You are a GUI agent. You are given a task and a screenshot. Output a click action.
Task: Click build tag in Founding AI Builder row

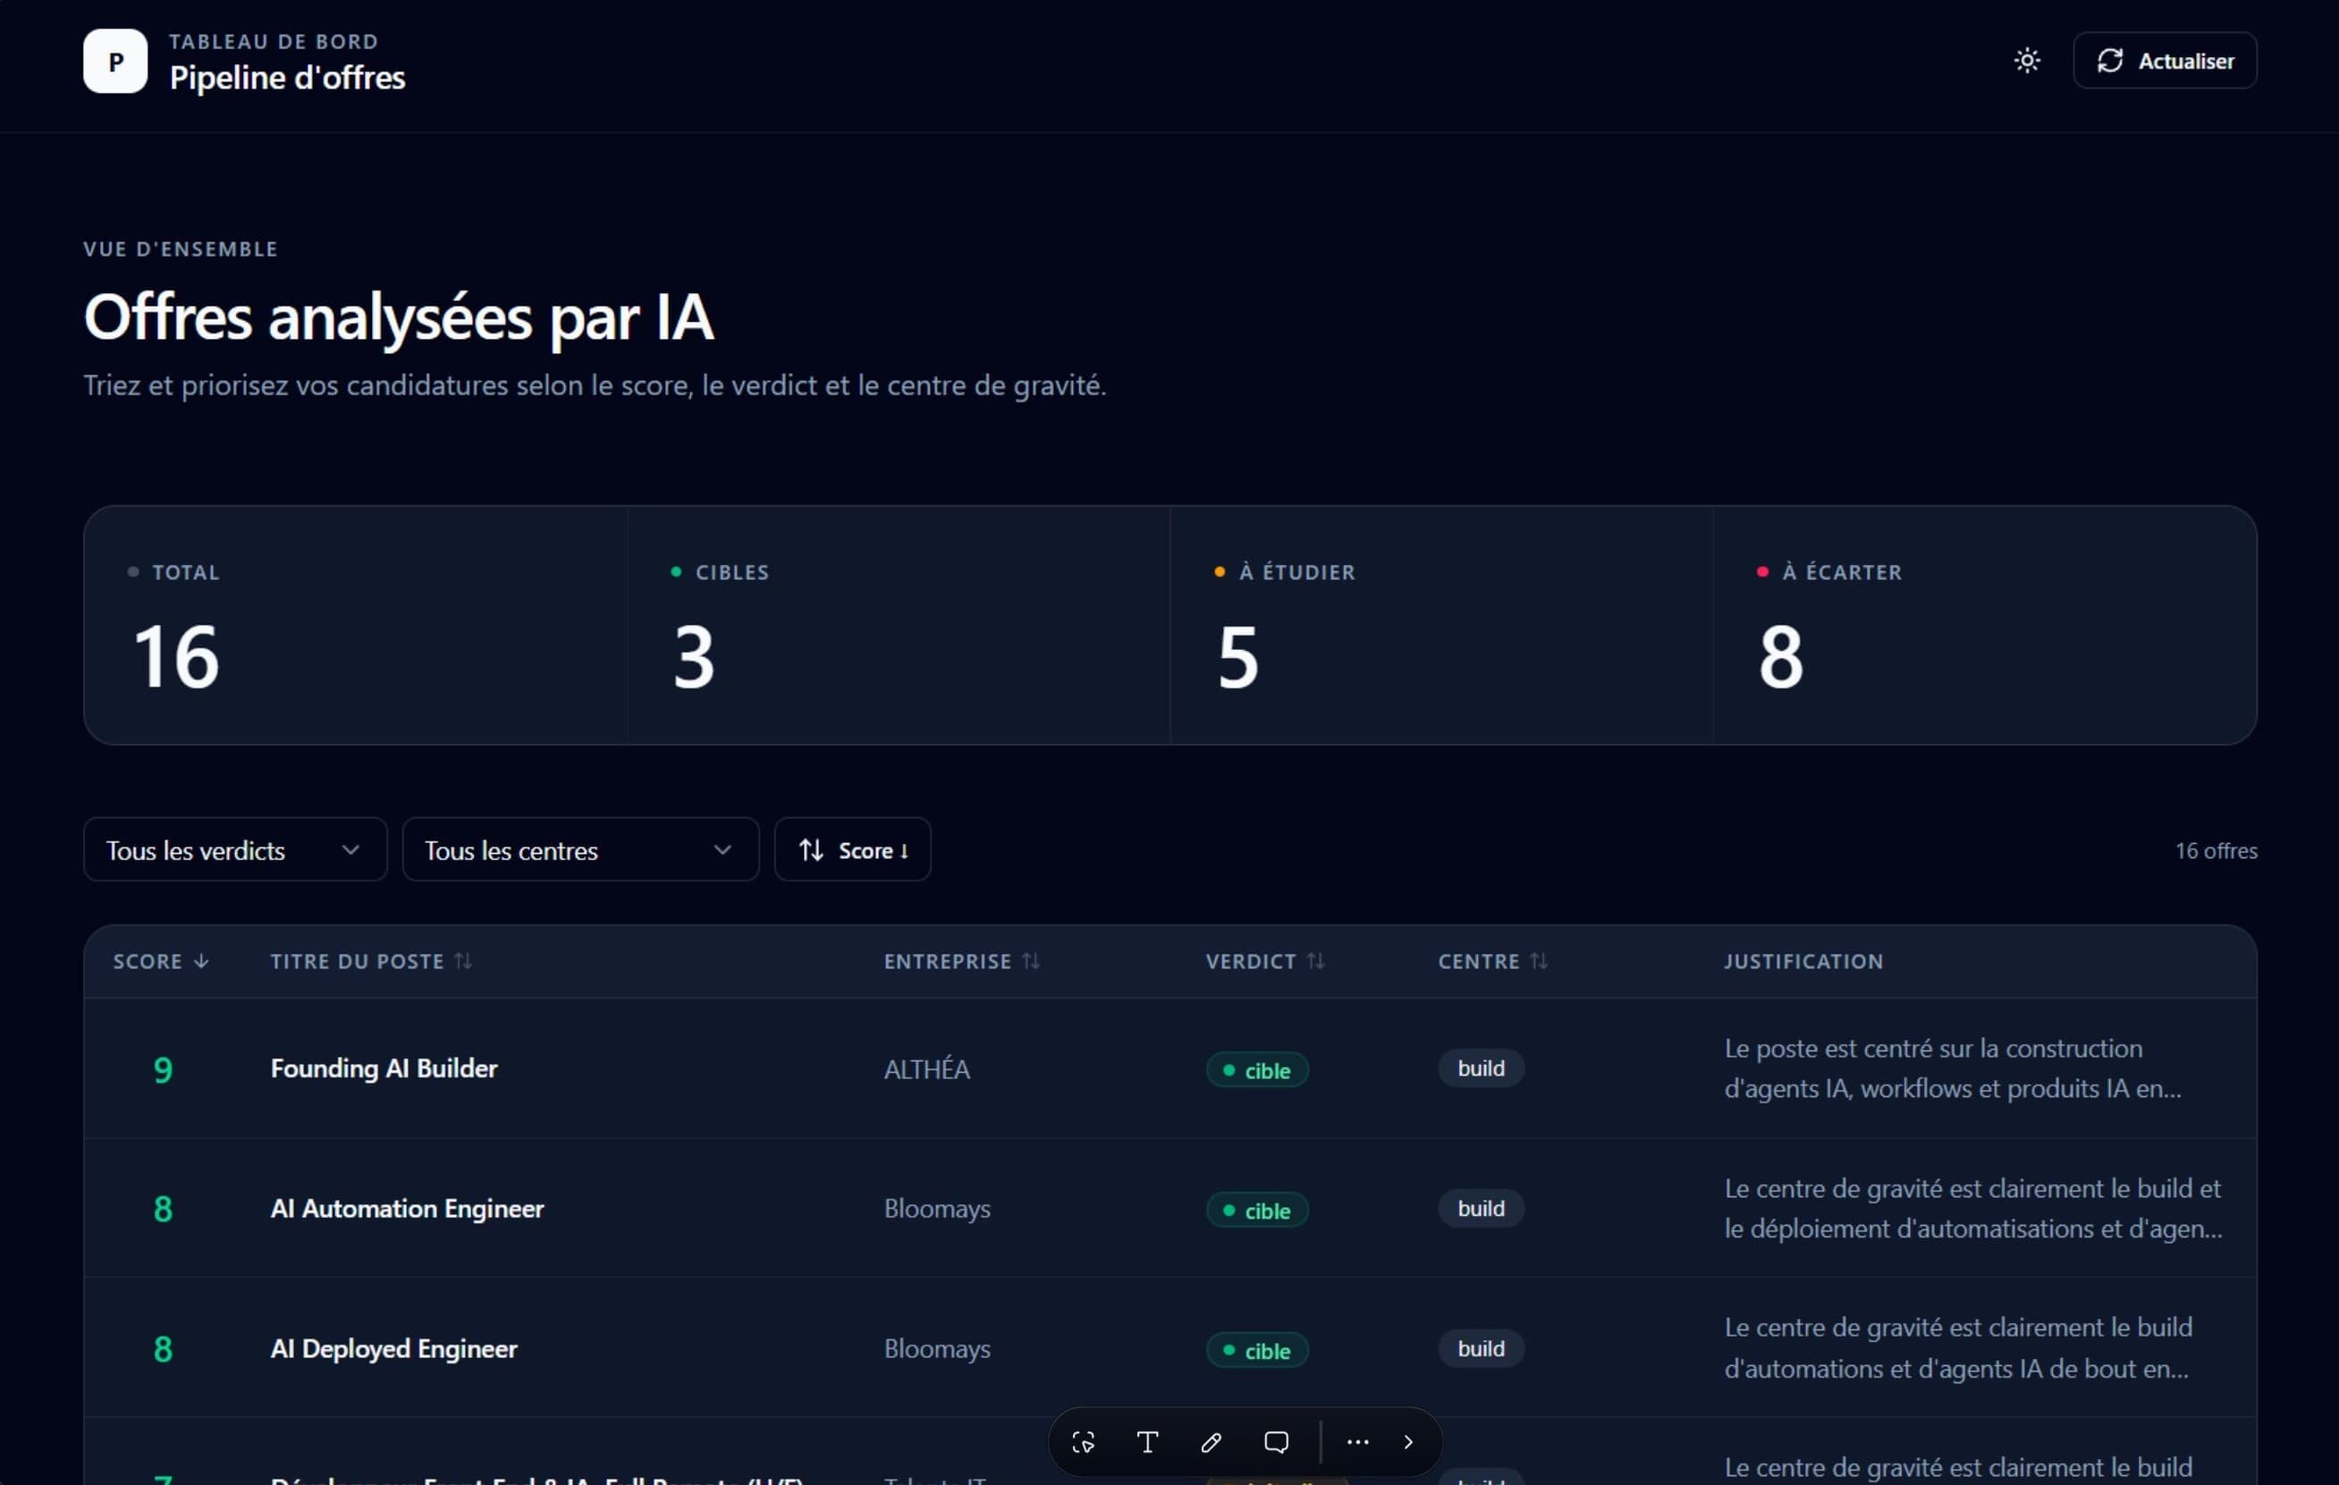tap(1481, 1068)
